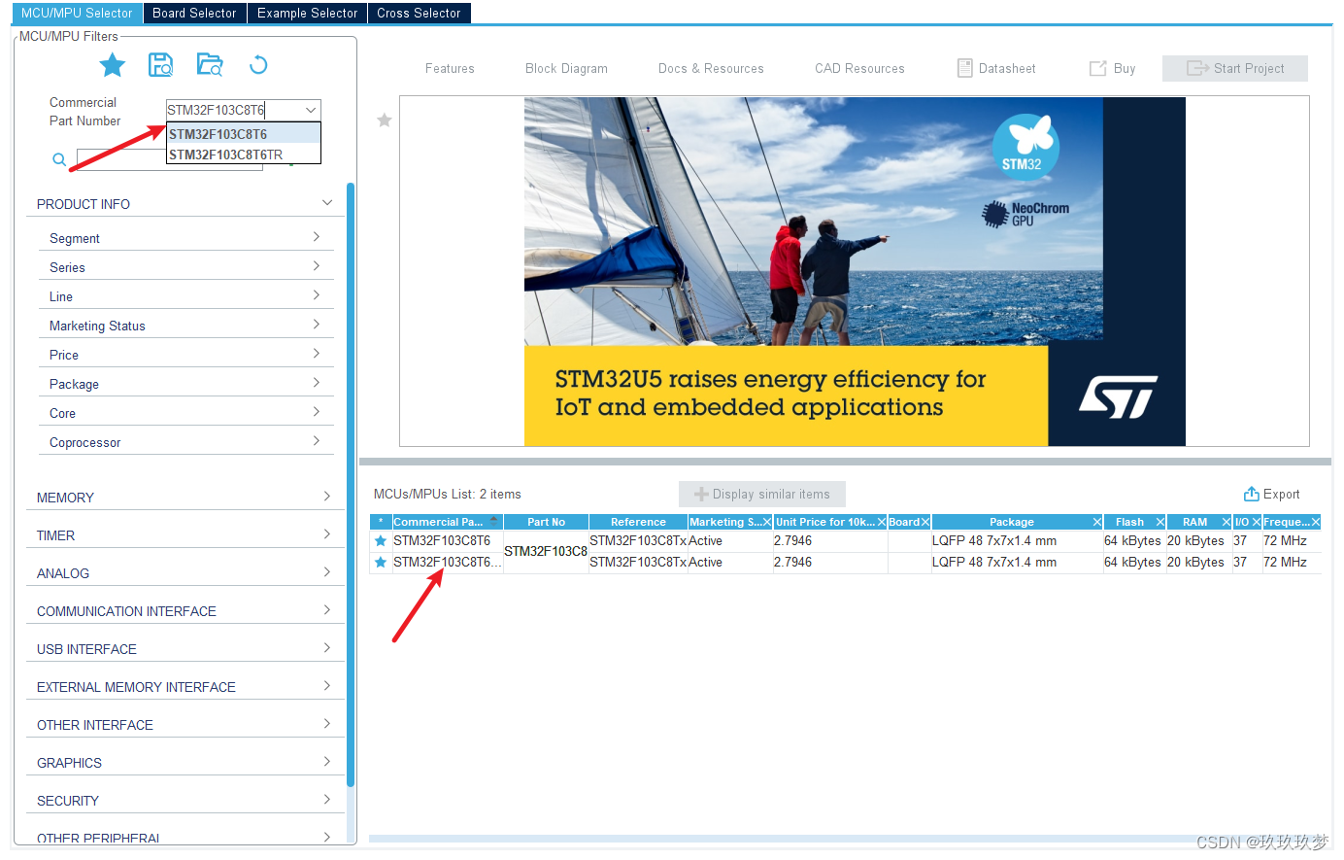
Task: Expand the USB INTERFACE section
Action: click(327, 648)
